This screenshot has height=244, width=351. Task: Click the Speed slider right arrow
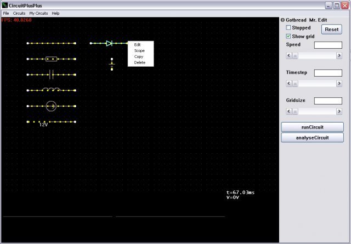pyautogui.click(x=339, y=55)
